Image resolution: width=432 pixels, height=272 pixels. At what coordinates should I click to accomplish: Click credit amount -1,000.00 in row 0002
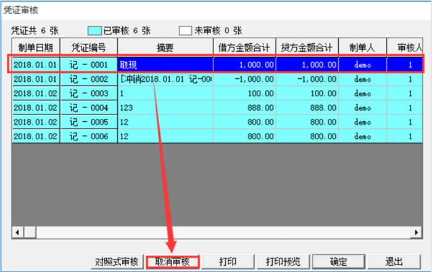click(x=307, y=79)
